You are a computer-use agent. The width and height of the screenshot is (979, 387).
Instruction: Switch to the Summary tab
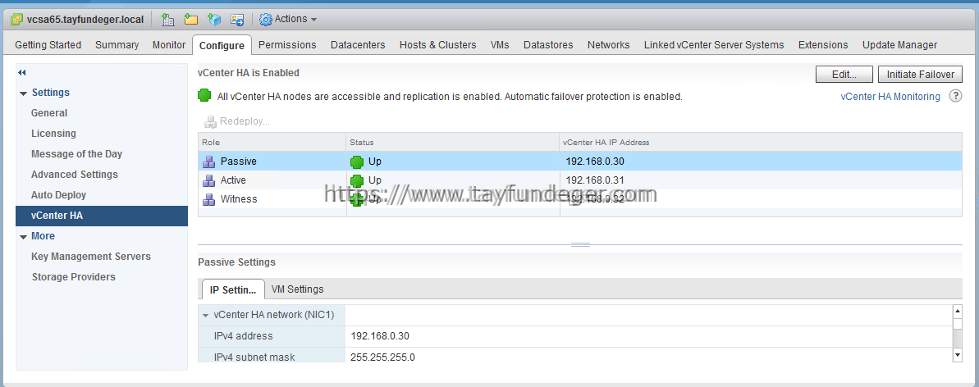117,45
